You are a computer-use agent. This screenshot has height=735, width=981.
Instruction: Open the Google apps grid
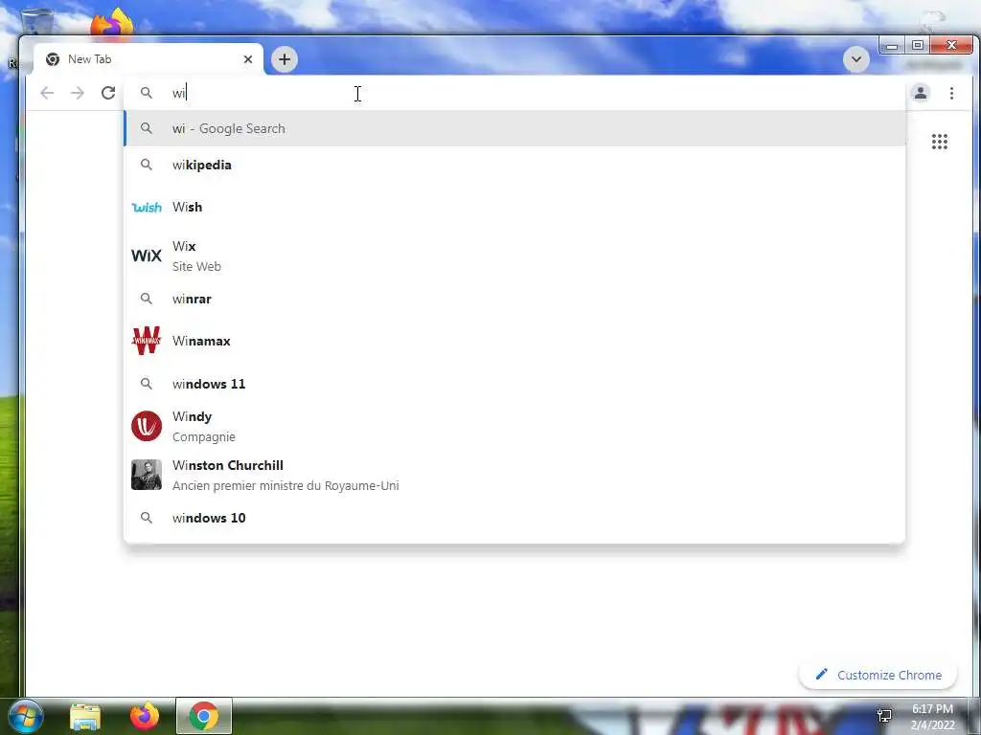coord(939,142)
